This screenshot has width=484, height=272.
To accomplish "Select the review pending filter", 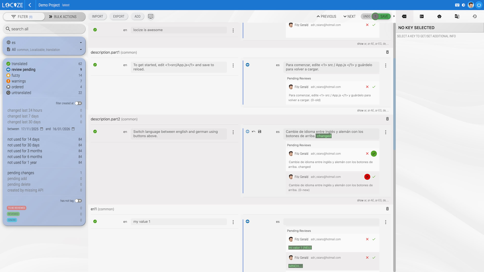I will tap(23, 70).
